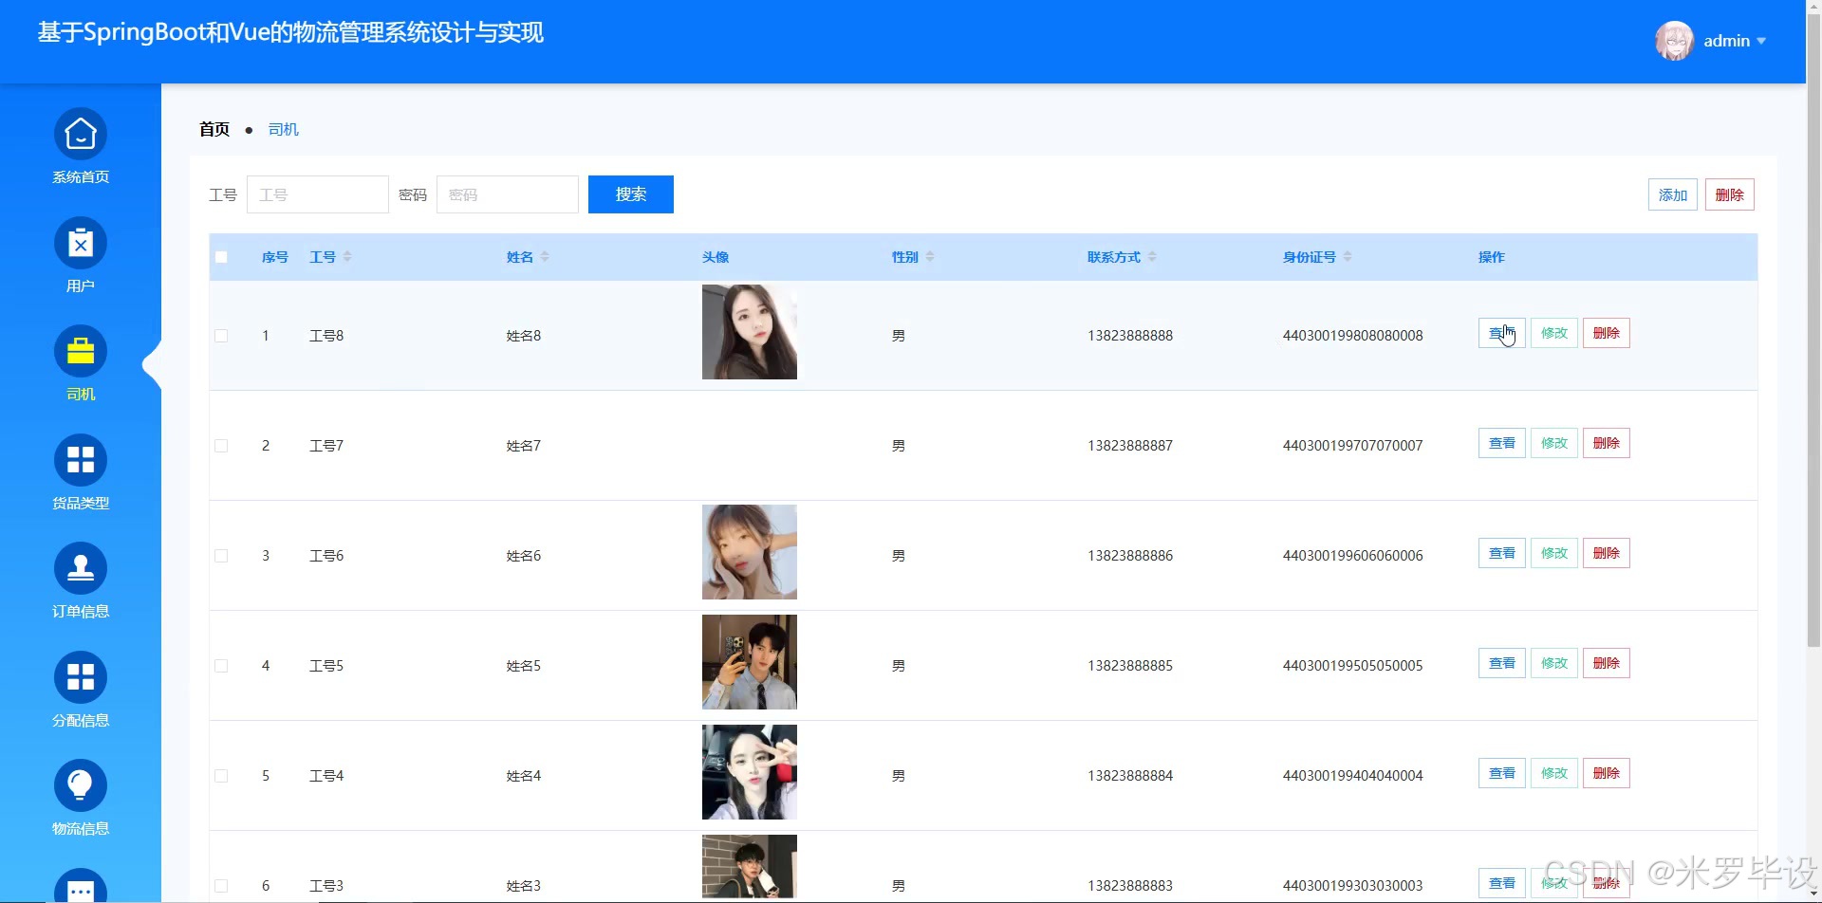Open the 订单信息 stamp icon
This screenshot has height=903, width=1822.
[81, 568]
